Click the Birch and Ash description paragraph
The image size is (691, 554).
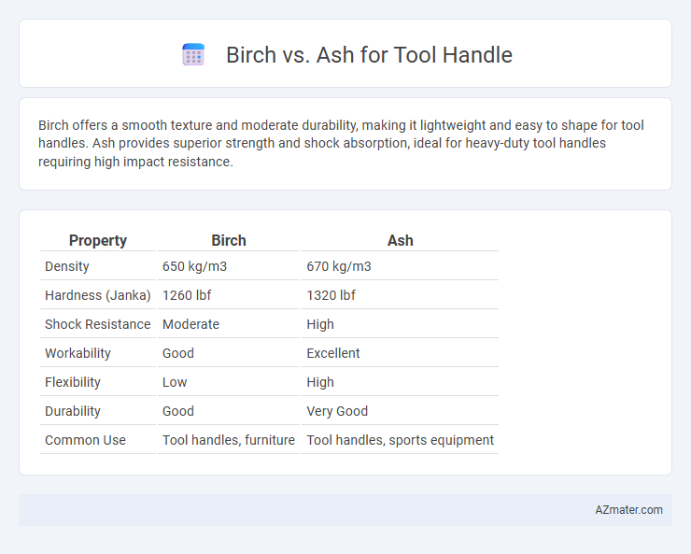(x=341, y=143)
